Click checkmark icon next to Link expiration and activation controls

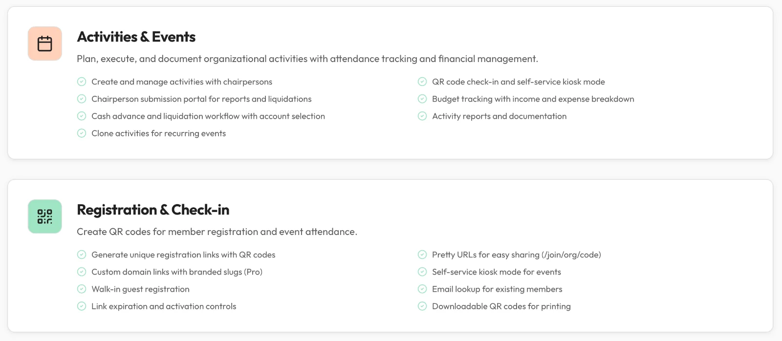pyautogui.click(x=82, y=306)
